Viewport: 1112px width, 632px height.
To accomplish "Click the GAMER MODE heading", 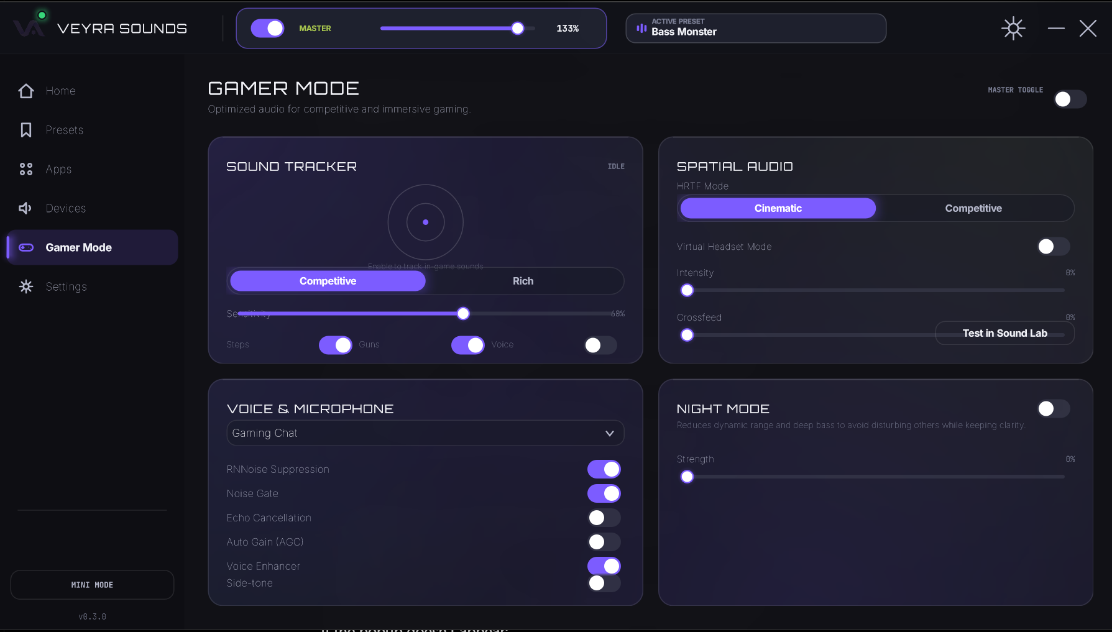I will pos(283,88).
